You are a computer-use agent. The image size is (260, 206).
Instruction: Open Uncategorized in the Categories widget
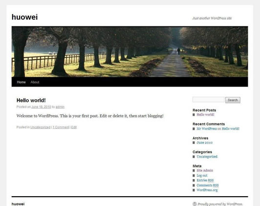click(x=207, y=157)
